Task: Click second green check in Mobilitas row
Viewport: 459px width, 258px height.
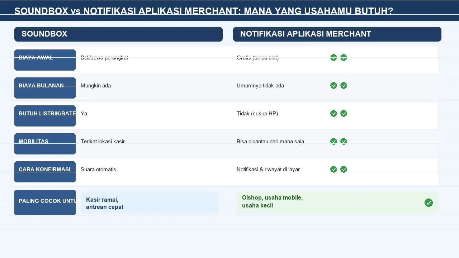Action: click(344, 141)
